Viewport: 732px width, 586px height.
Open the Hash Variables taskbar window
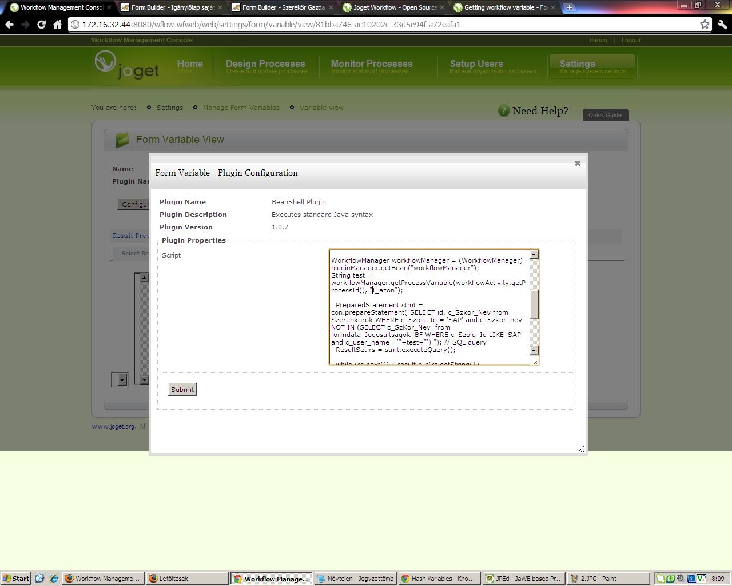click(x=439, y=579)
